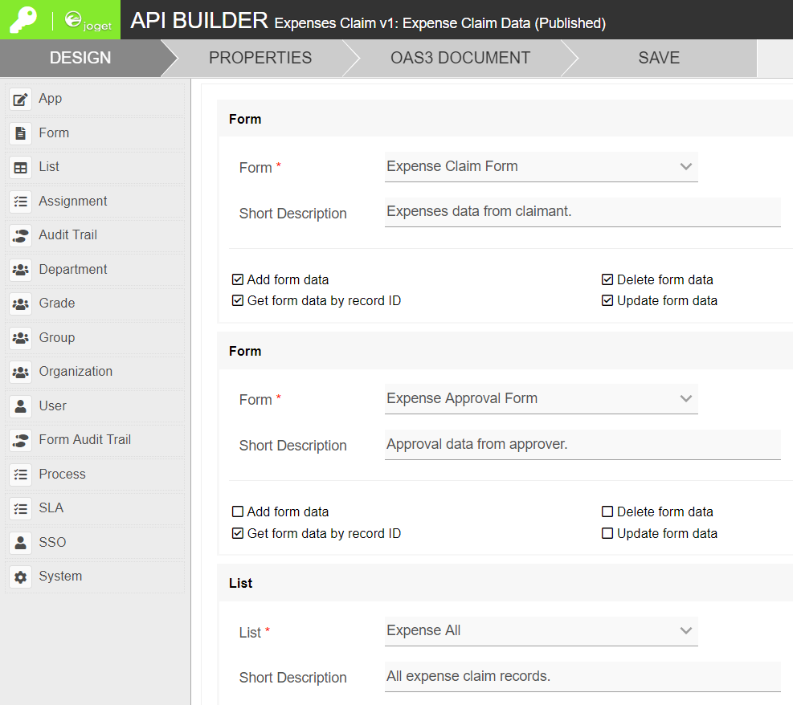Click the List section header
The width and height of the screenshot is (793, 705).
[x=505, y=583]
